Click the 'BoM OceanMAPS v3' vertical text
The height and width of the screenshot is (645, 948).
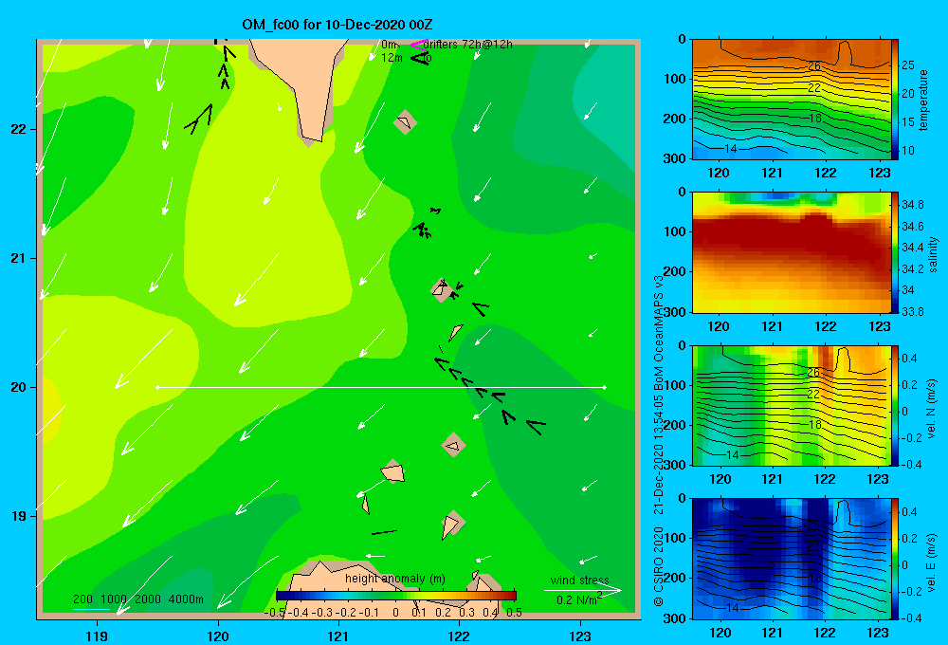tap(659, 333)
